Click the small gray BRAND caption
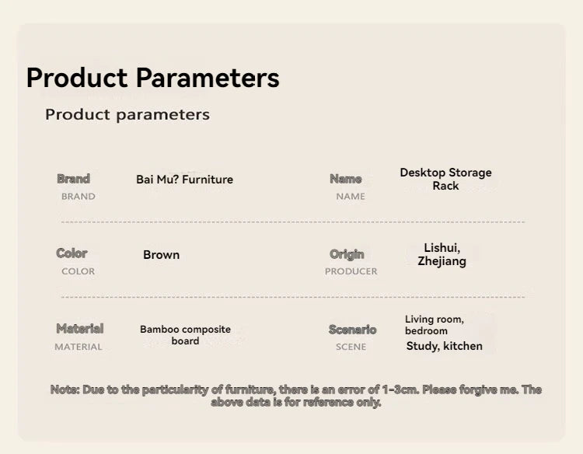This screenshot has height=454, width=583. click(78, 197)
